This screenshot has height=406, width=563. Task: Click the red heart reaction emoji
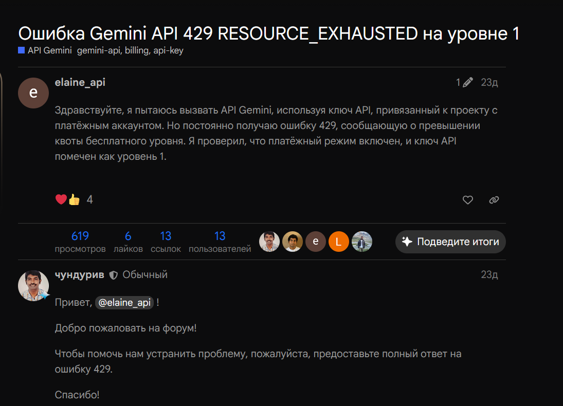(61, 199)
